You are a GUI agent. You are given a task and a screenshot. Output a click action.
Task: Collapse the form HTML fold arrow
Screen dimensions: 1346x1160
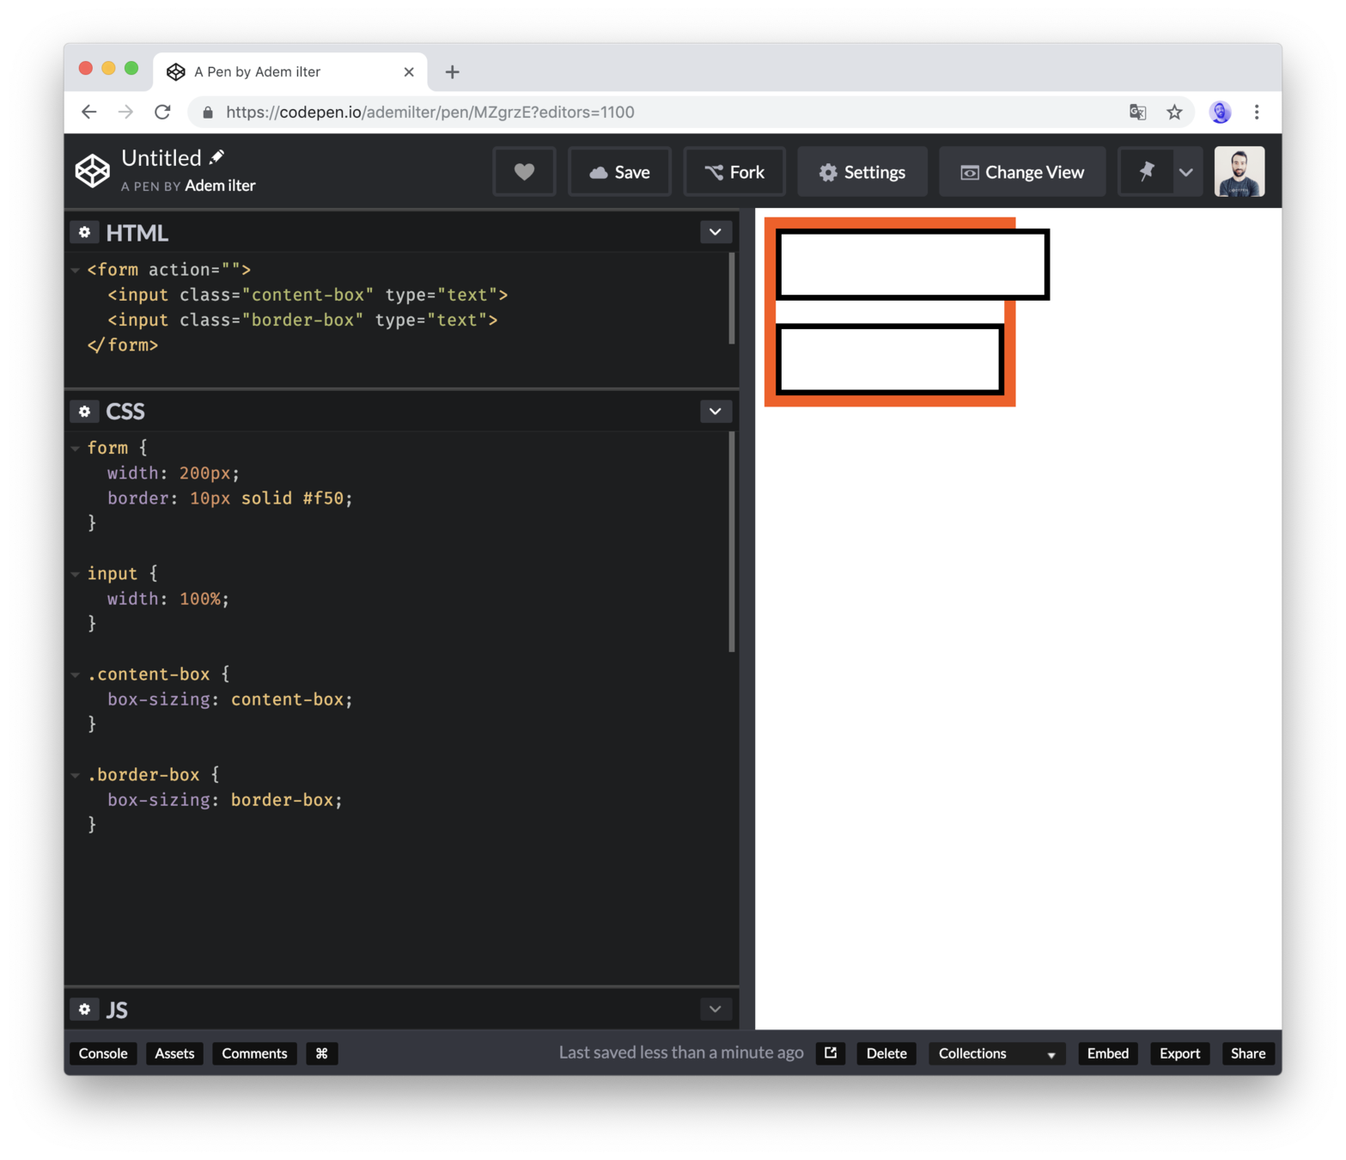tap(76, 271)
